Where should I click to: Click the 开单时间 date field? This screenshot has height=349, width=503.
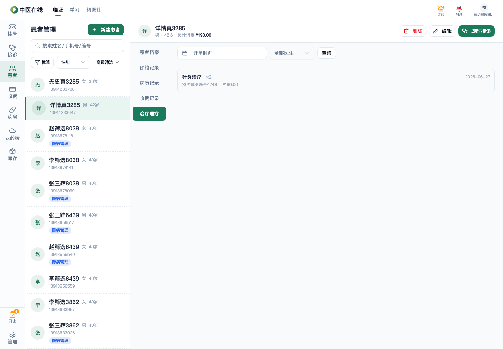coord(222,53)
